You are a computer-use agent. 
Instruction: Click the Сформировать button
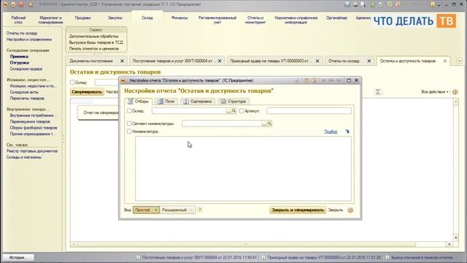(x=87, y=92)
